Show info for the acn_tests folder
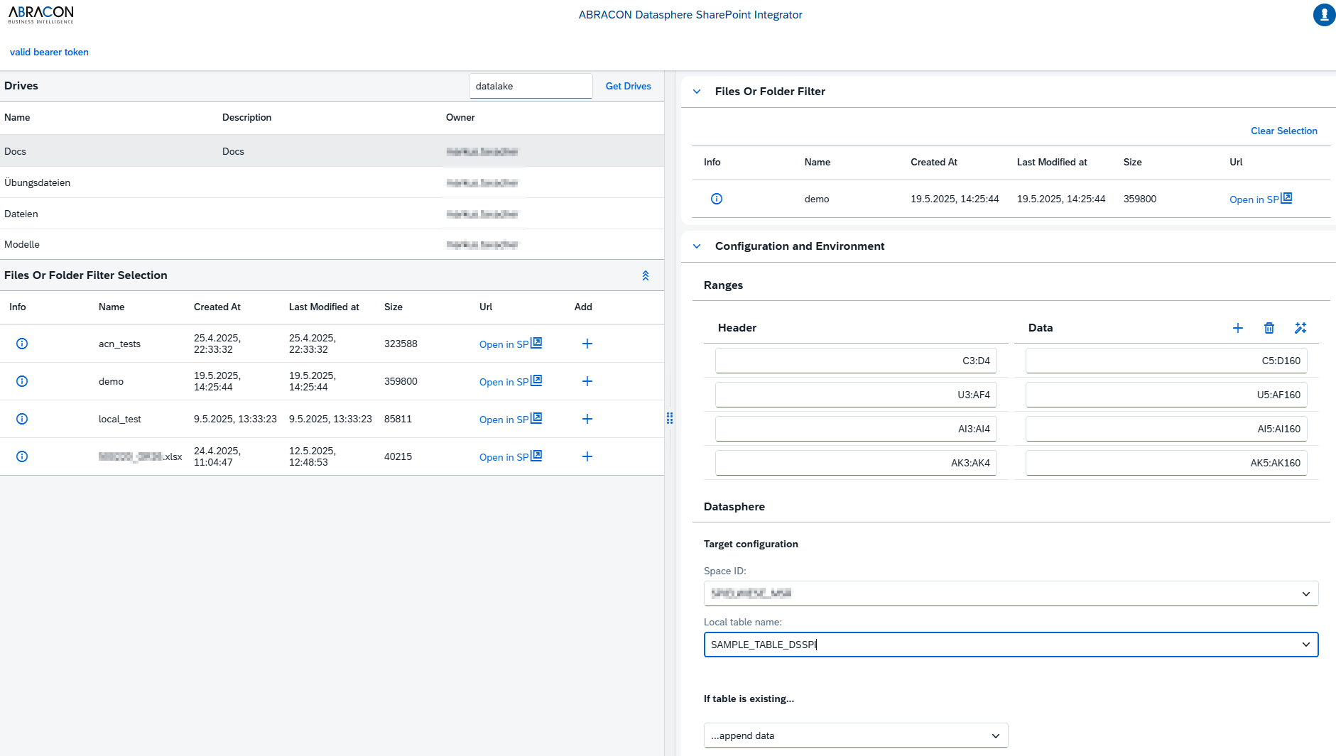The height and width of the screenshot is (756, 1336). 22,344
